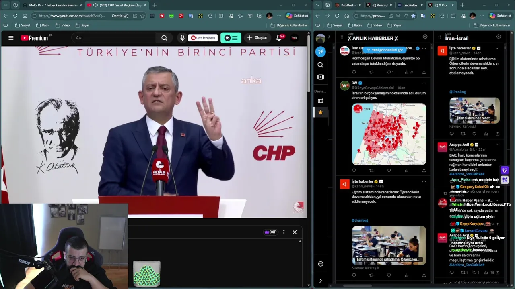Open the classroom image in the ANLIK HABERLER column
515x289 pixels.
[x=389, y=245]
